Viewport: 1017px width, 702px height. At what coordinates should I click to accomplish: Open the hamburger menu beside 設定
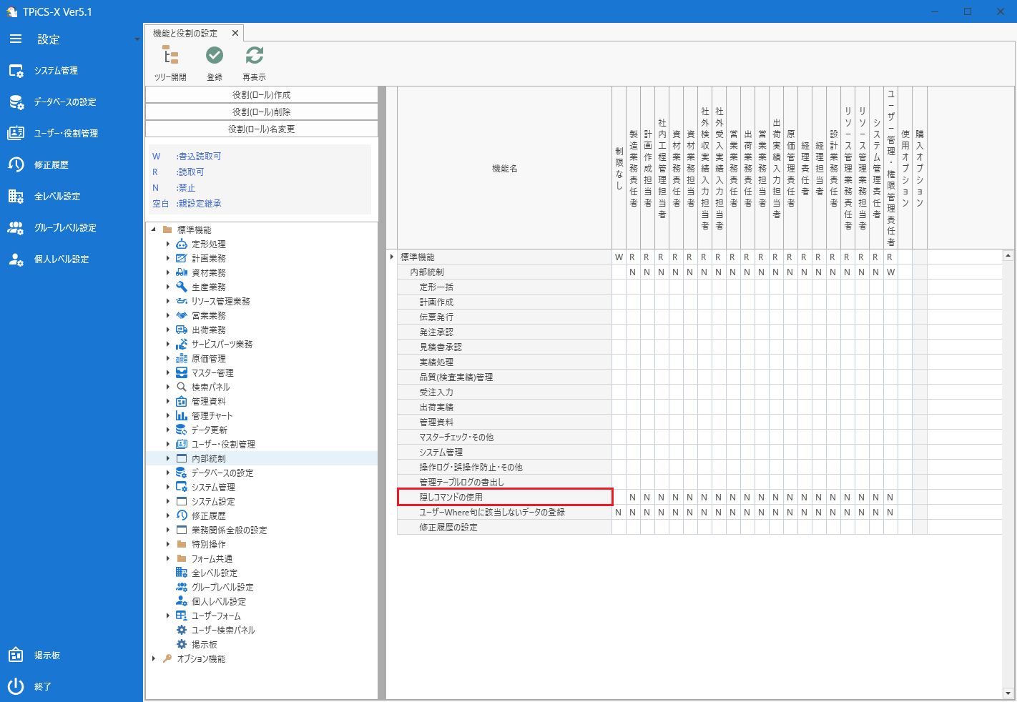(16, 39)
